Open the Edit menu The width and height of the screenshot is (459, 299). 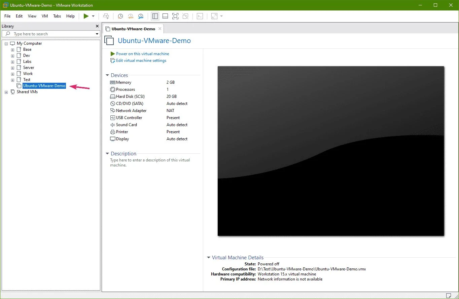tap(19, 16)
